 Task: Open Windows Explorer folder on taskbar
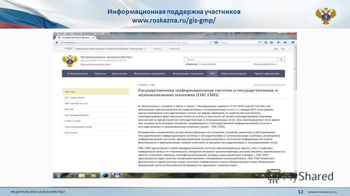(x=82, y=176)
